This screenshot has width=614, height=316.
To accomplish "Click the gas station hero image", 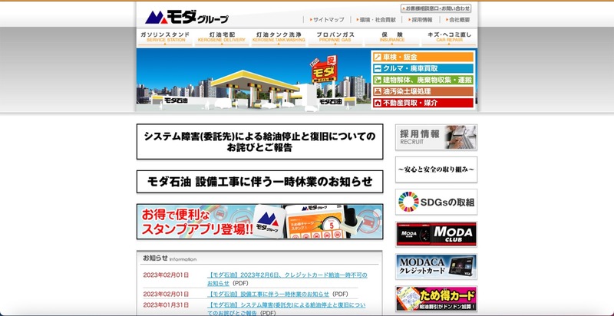I will click(x=253, y=80).
